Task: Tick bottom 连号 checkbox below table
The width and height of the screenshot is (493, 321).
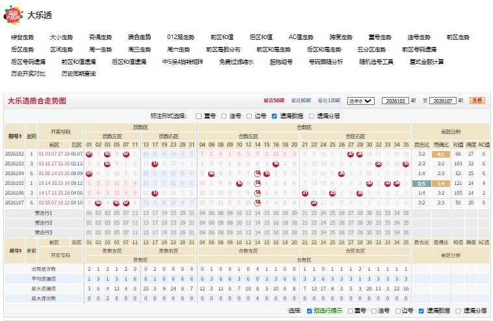Action: 374,311
